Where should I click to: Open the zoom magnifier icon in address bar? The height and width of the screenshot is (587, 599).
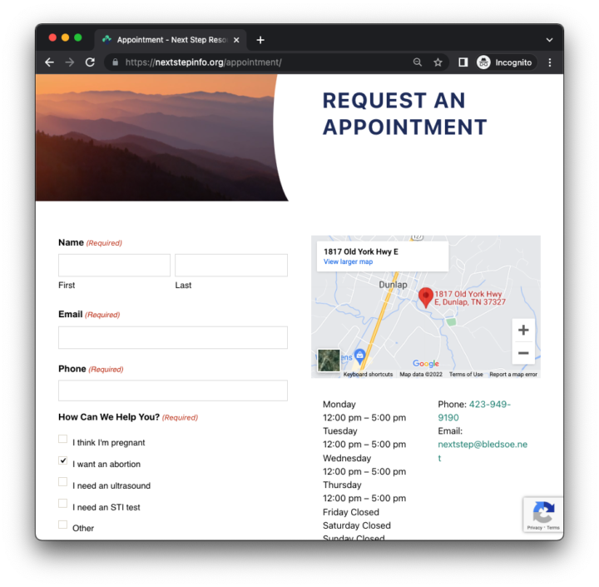[x=417, y=62]
